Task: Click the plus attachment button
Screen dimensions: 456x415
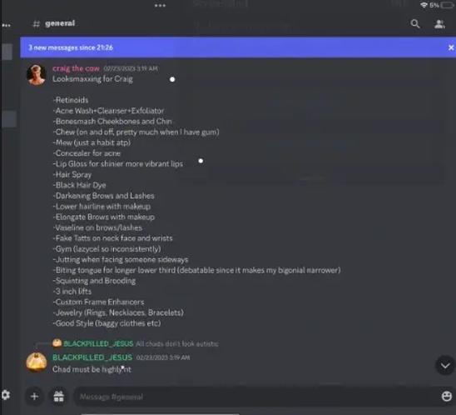Action: (x=34, y=396)
